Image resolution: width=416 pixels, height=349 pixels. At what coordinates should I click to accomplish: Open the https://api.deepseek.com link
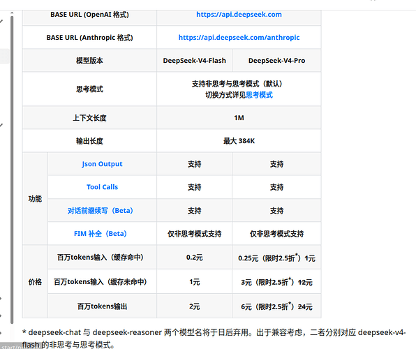[x=239, y=15]
